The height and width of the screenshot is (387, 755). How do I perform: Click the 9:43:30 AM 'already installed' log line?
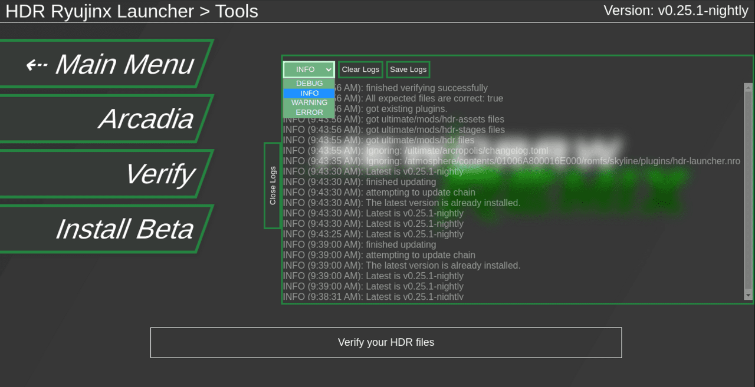[402, 203]
